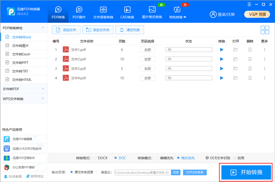Open page selection 全部 for 文件2.pdf
The image size is (275, 182).
[x=148, y=59]
